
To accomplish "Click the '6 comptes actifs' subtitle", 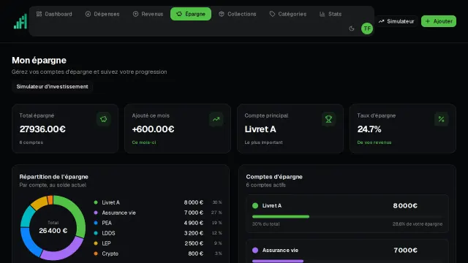I will pyautogui.click(x=266, y=185).
